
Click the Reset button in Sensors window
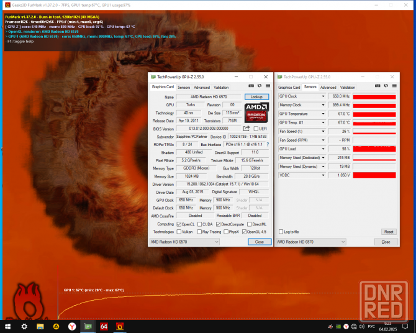click(389, 232)
